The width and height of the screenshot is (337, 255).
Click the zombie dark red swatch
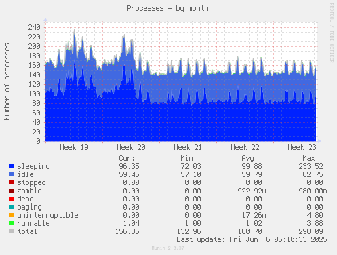pos(12,191)
